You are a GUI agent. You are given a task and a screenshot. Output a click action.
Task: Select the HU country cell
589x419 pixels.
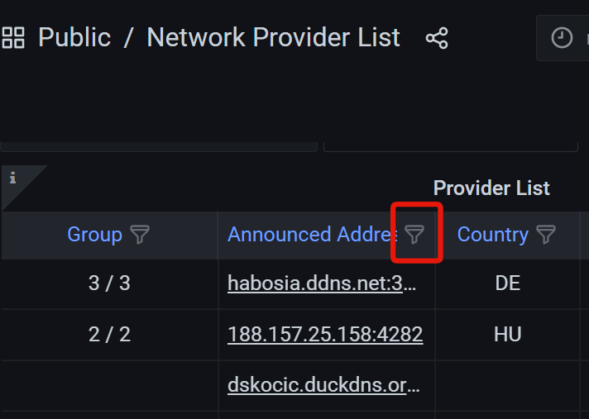[x=507, y=334]
